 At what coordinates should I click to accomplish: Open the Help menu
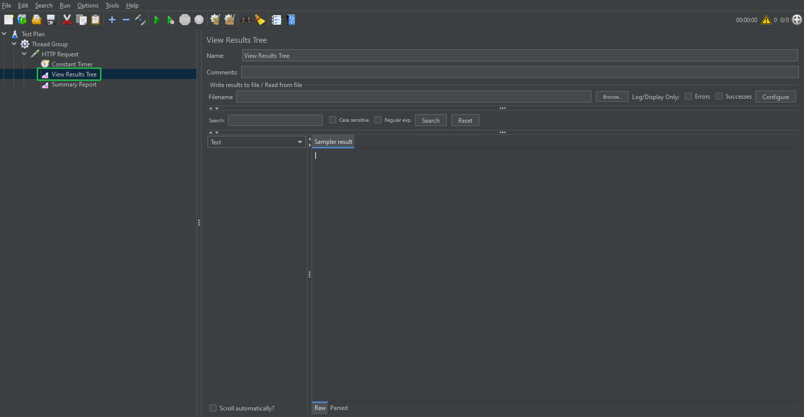tap(132, 6)
